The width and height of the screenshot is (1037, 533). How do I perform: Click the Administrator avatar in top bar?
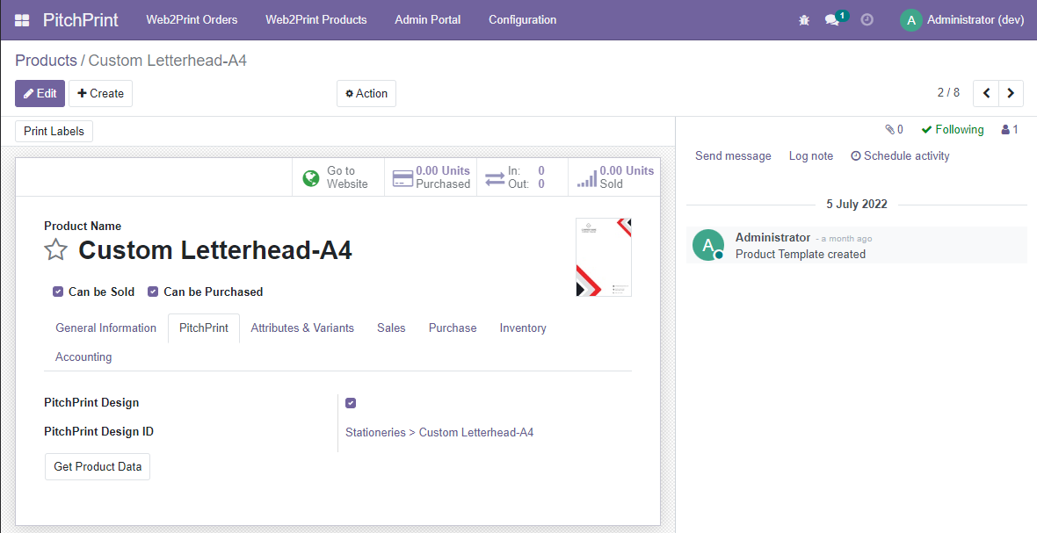tap(911, 20)
